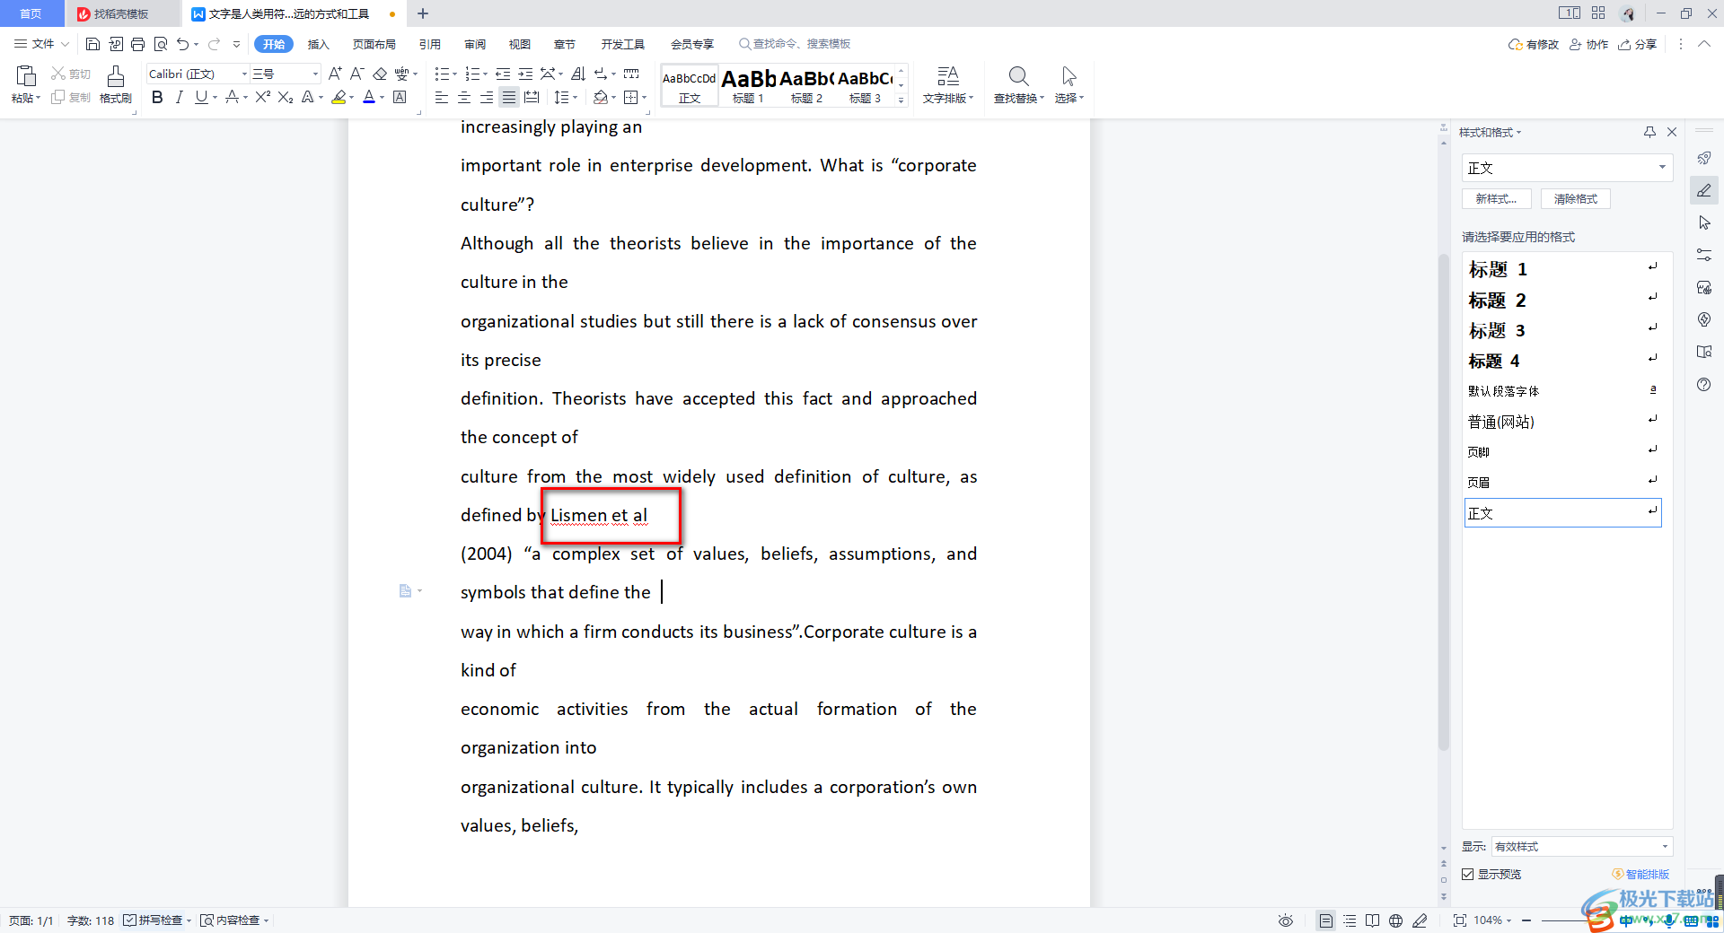Image resolution: width=1724 pixels, height=933 pixels.
Task: Open the 插入 ribbon tab
Action: [x=319, y=44]
